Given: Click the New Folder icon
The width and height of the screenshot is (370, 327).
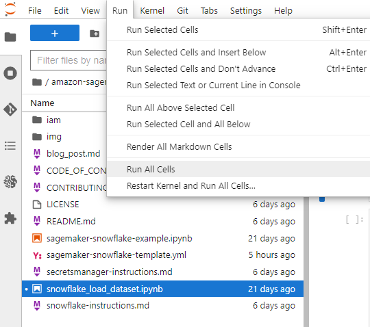Looking at the screenshot, I should pyautogui.click(x=95, y=34).
